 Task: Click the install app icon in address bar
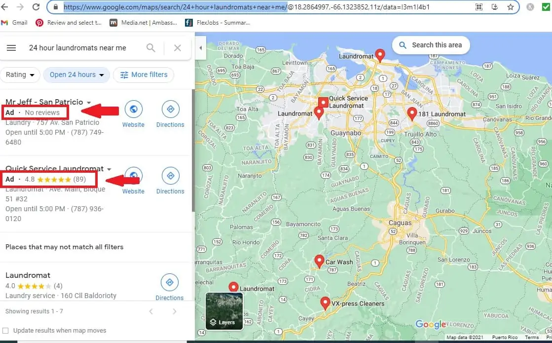point(495,7)
